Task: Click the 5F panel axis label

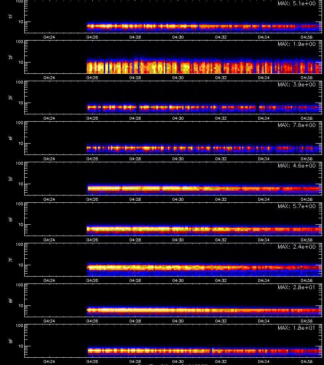Action: [x=11, y=178]
